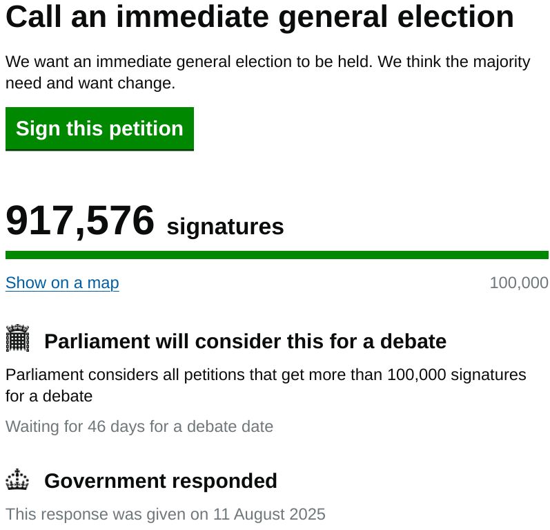This screenshot has height=530, width=550.
Task: Click the 917,576 signature count
Action: (80, 222)
